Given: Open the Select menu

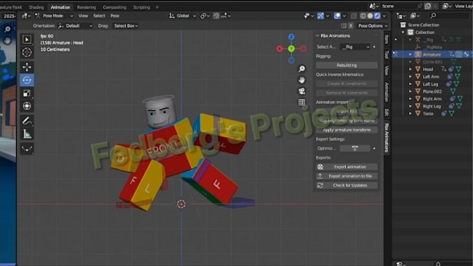Looking at the screenshot, I should pyautogui.click(x=99, y=16).
